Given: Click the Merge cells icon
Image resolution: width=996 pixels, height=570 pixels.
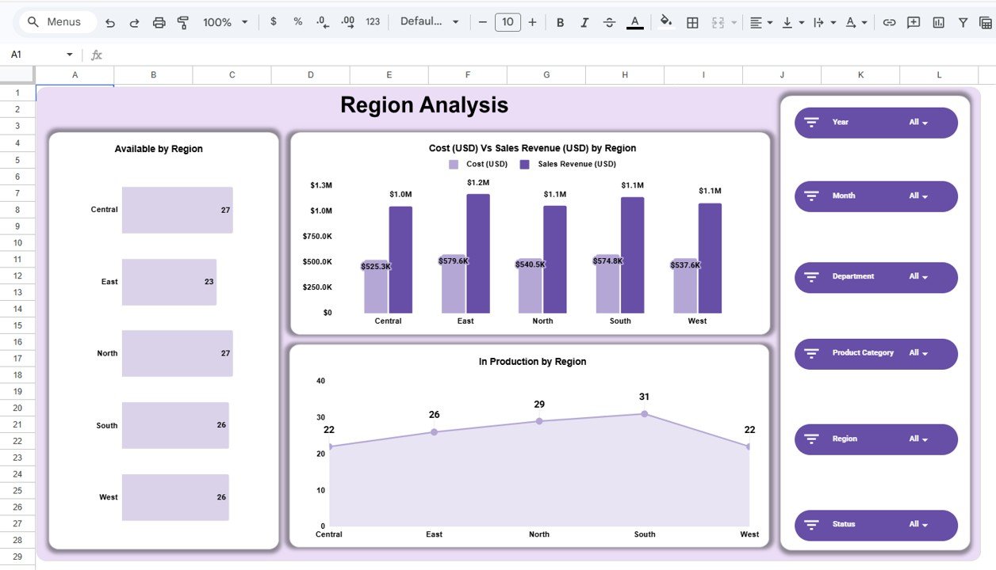Looking at the screenshot, I should click(x=716, y=21).
